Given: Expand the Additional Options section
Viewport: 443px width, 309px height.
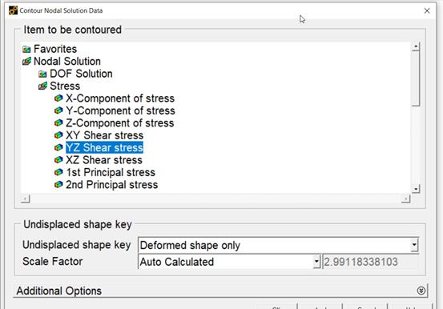Looking at the screenshot, I should tap(421, 291).
